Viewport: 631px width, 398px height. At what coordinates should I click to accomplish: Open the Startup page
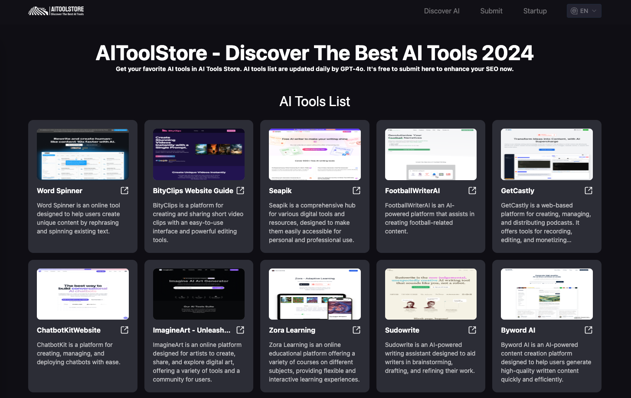click(x=535, y=11)
